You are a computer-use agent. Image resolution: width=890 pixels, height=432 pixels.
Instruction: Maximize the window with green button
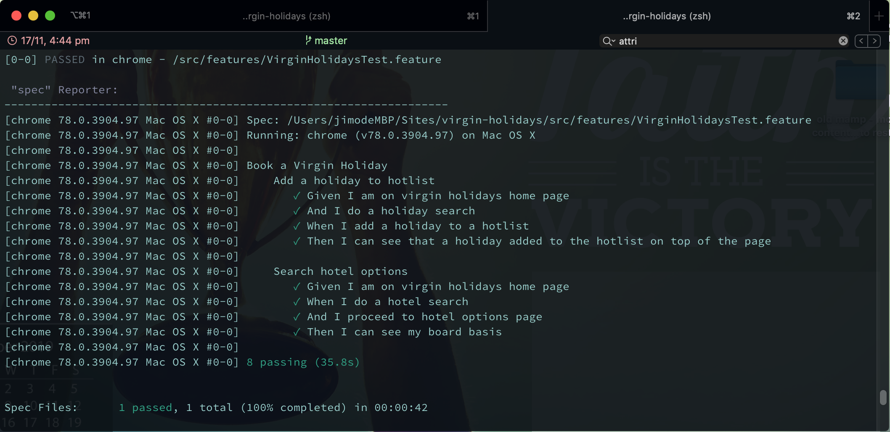click(50, 16)
